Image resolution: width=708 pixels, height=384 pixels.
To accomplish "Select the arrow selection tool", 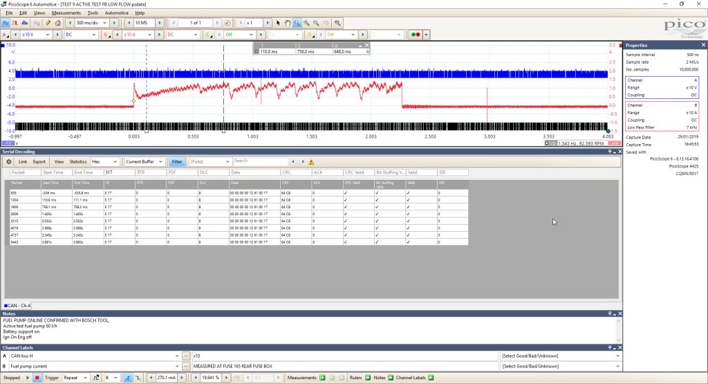I will click(278, 23).
